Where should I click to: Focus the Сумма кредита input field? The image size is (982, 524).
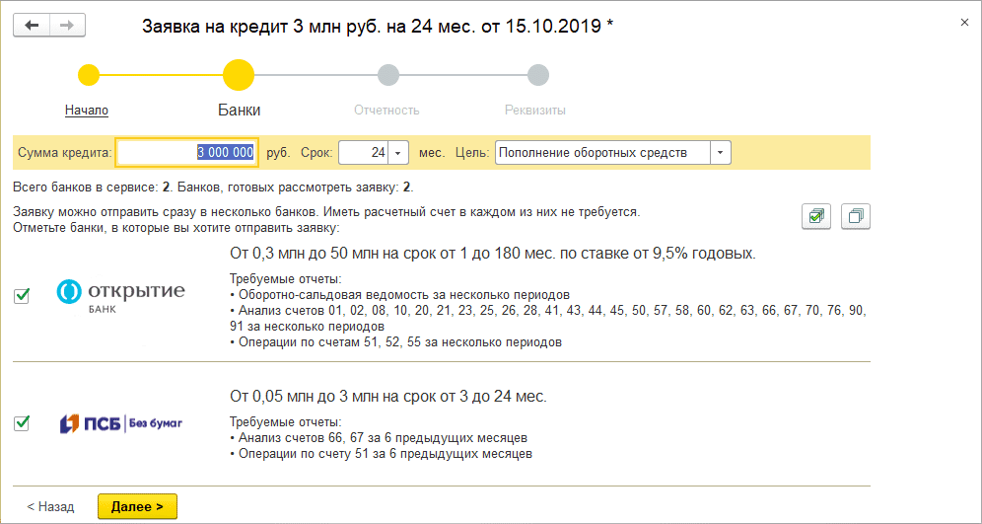point(187,153)
